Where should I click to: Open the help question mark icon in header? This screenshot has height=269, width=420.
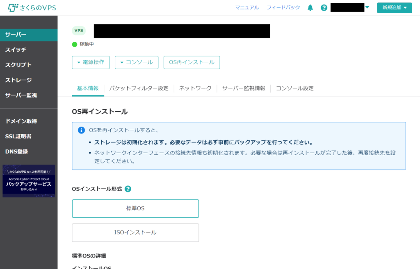[x=324, y=8]
